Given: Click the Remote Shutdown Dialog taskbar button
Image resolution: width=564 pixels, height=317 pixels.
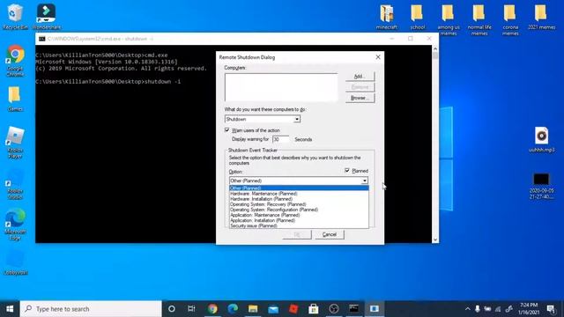Looking at the screenshot, I should (x=375, y=309).
